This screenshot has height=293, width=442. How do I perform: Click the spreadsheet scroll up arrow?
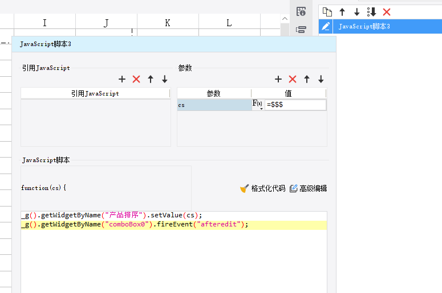[x=285, y=19]
